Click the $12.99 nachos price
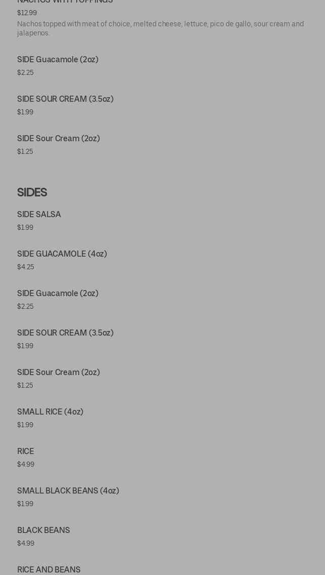The height and width of the screenshot is (575, 325). click(x=27, y=13)
